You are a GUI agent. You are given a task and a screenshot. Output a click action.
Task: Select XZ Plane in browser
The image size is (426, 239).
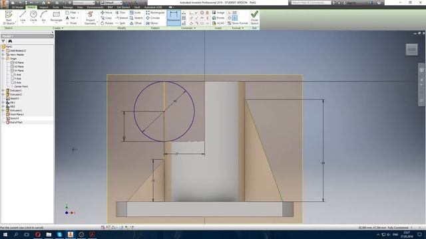pyautogui.click(x=17, y=66)
